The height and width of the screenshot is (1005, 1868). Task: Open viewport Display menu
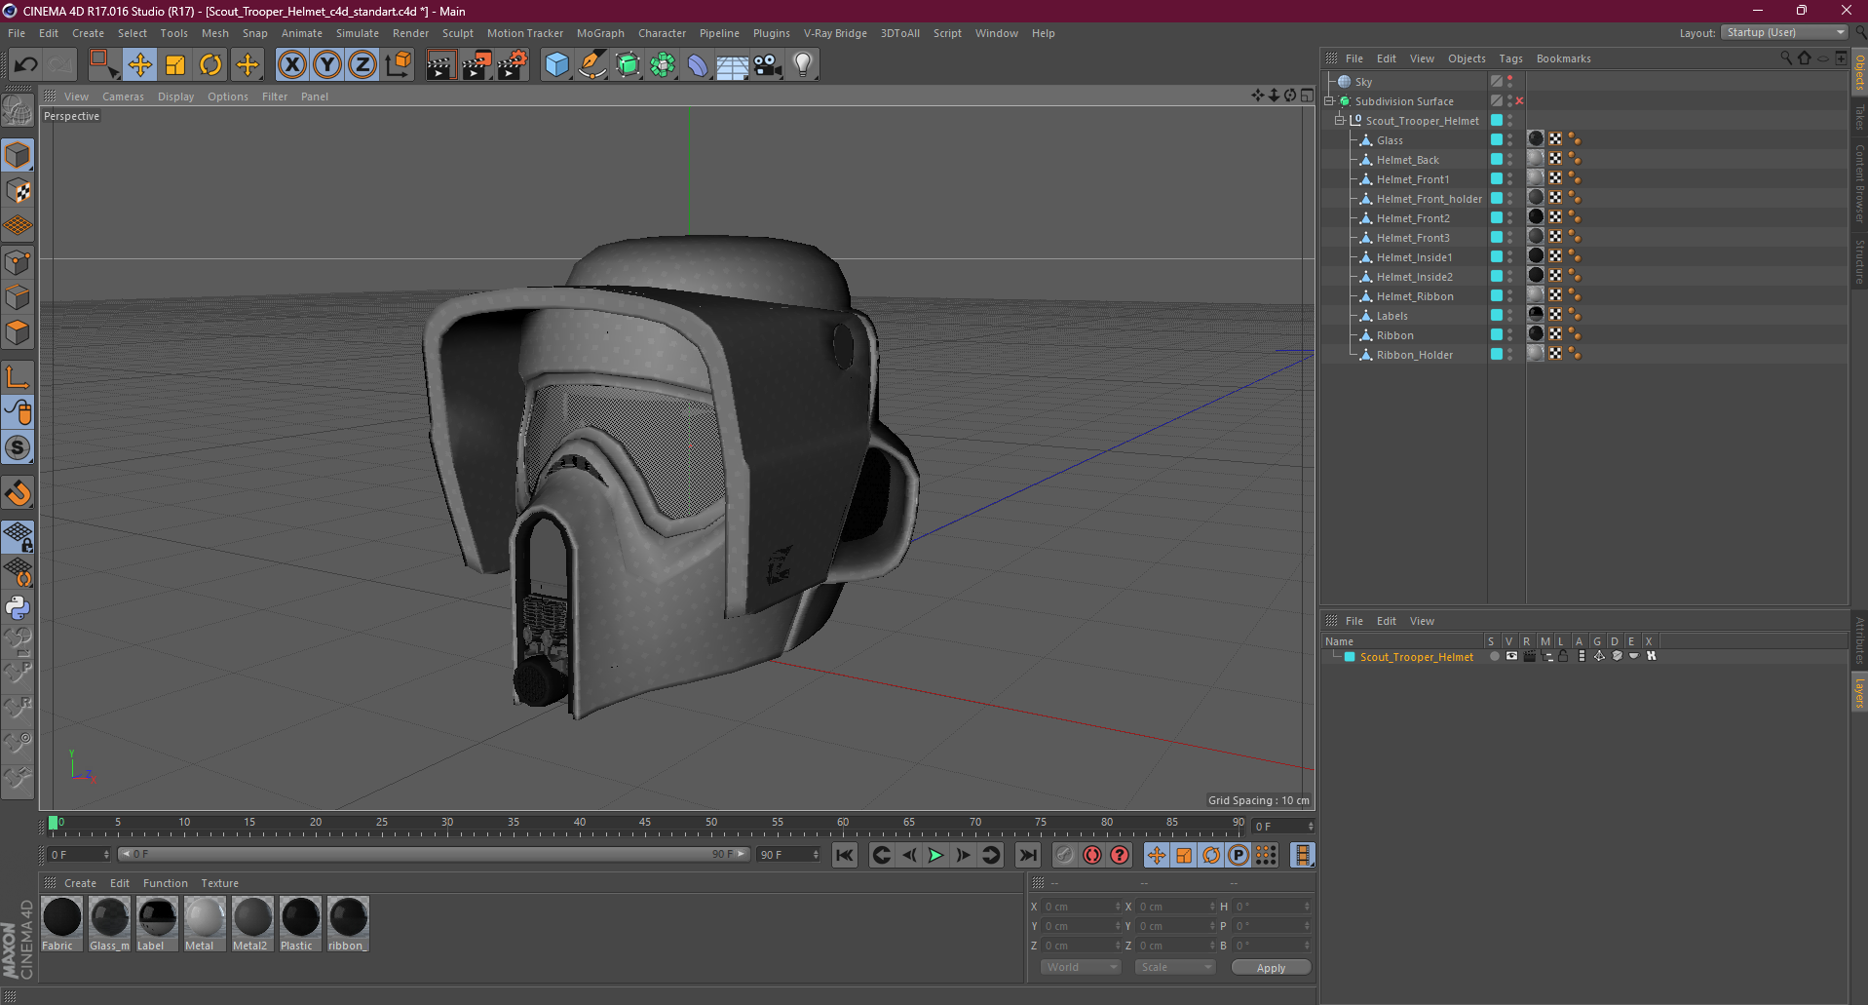(x=175, y=97)
